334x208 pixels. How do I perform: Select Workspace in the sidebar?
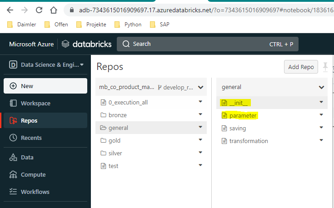coord(35,103)
